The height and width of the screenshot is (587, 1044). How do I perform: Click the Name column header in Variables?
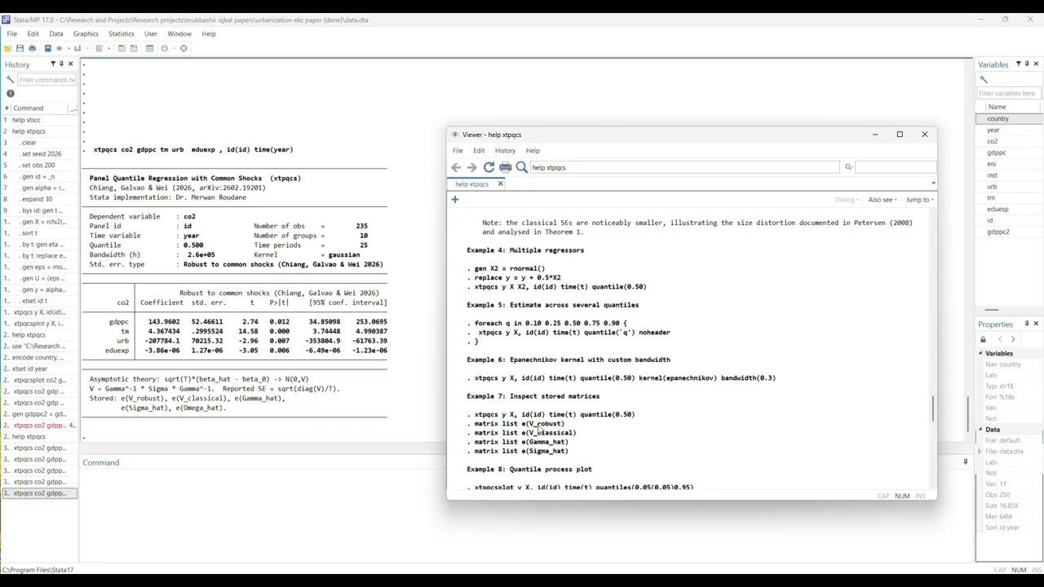[1011, 108]
